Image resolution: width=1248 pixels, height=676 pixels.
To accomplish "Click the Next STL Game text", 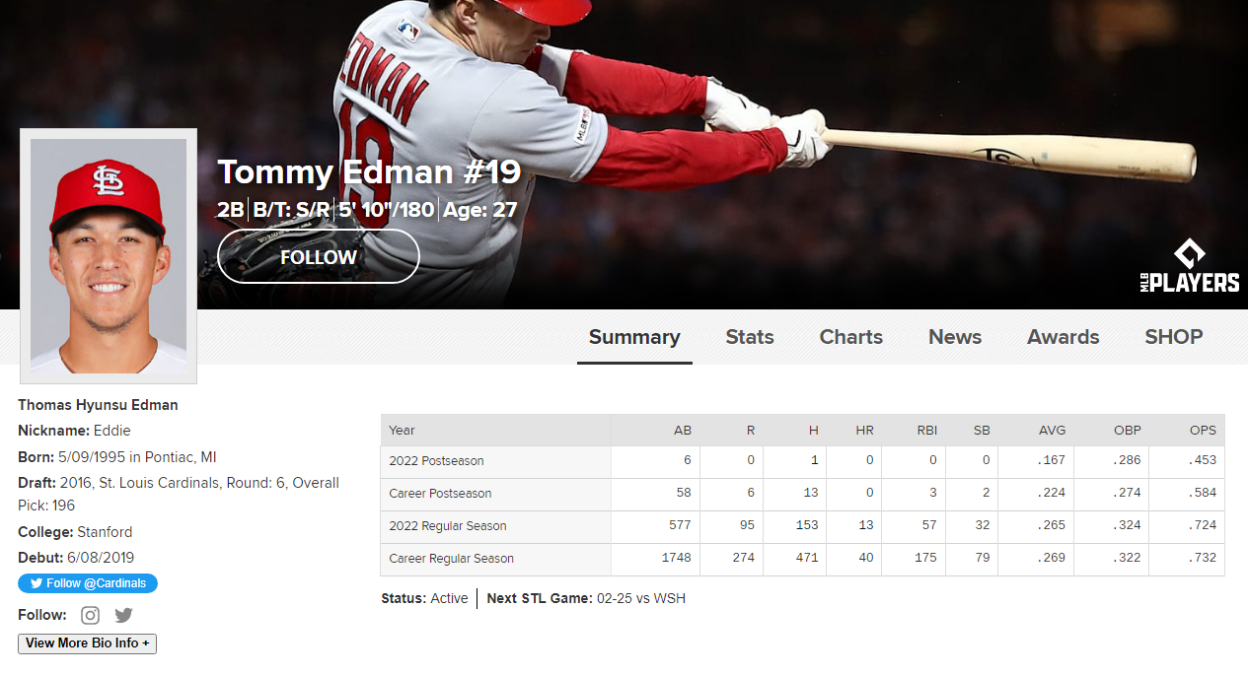I will coord(586,598).
